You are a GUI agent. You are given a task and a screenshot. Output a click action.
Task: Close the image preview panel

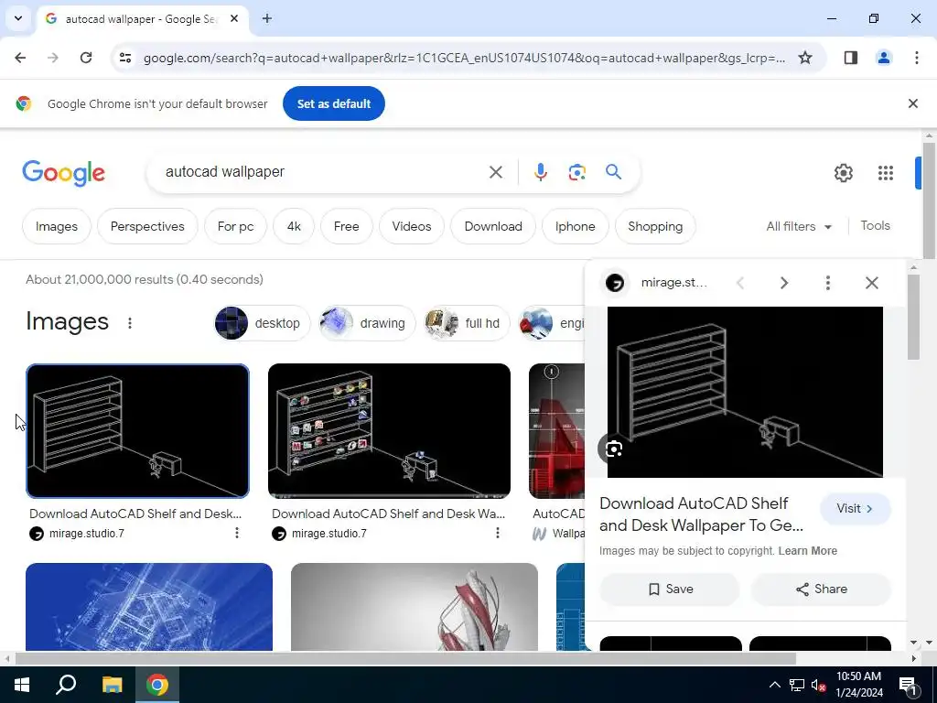tap(872, 283)
